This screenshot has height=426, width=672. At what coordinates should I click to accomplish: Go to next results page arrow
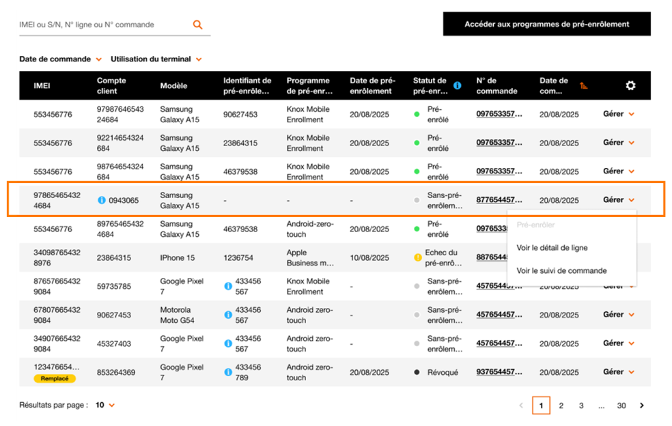(641, 406)
